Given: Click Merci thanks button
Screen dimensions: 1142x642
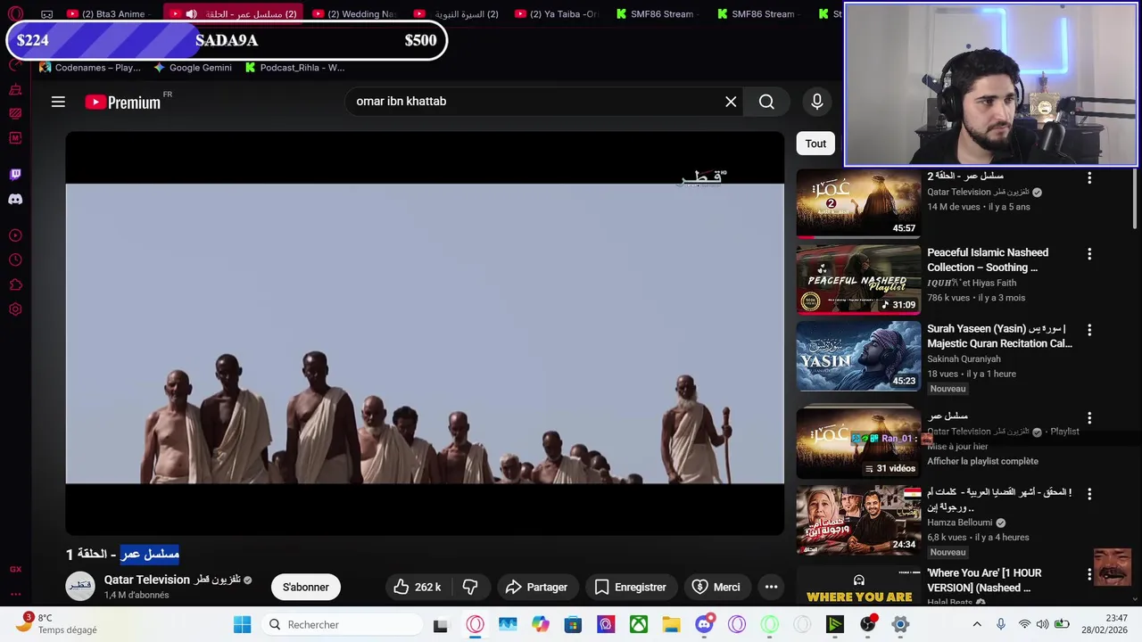Looking at the screenshot, I should click(716, 587).
